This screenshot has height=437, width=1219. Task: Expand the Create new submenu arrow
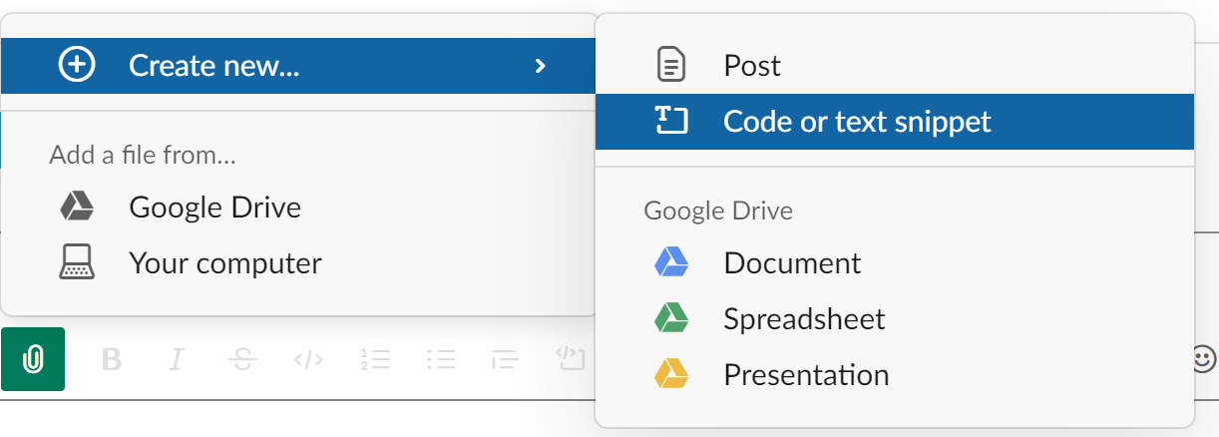[540, 66]
